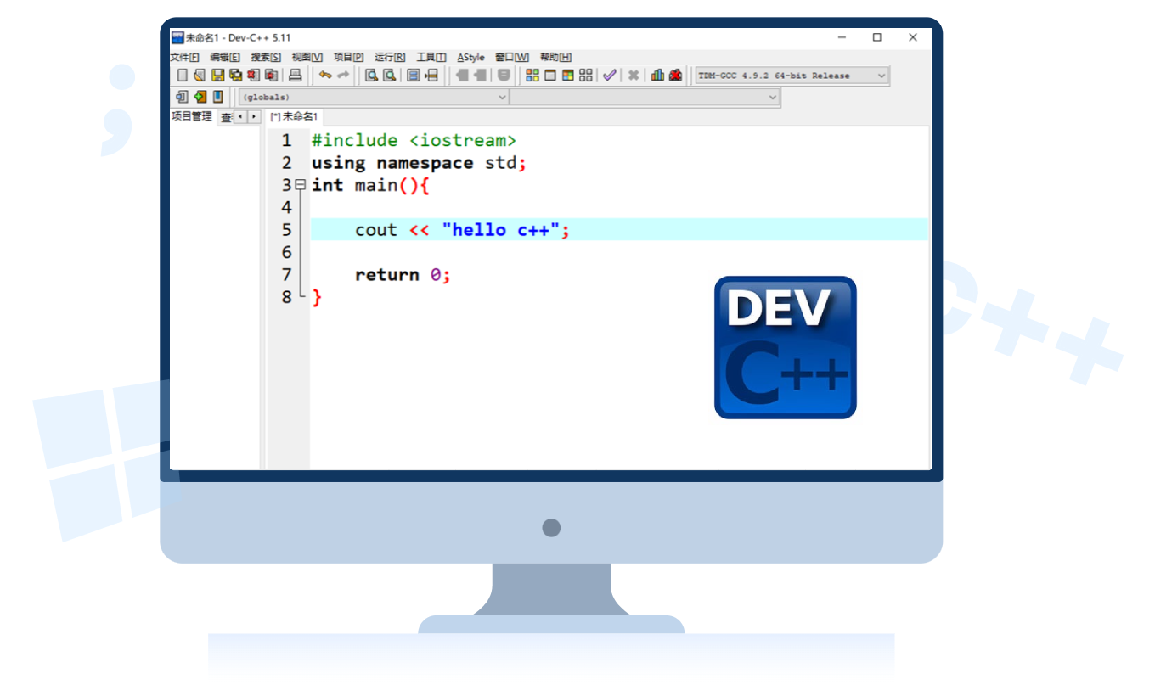Click the Close All files toolbar icon
1155x696 pixels.
[272, 76]
